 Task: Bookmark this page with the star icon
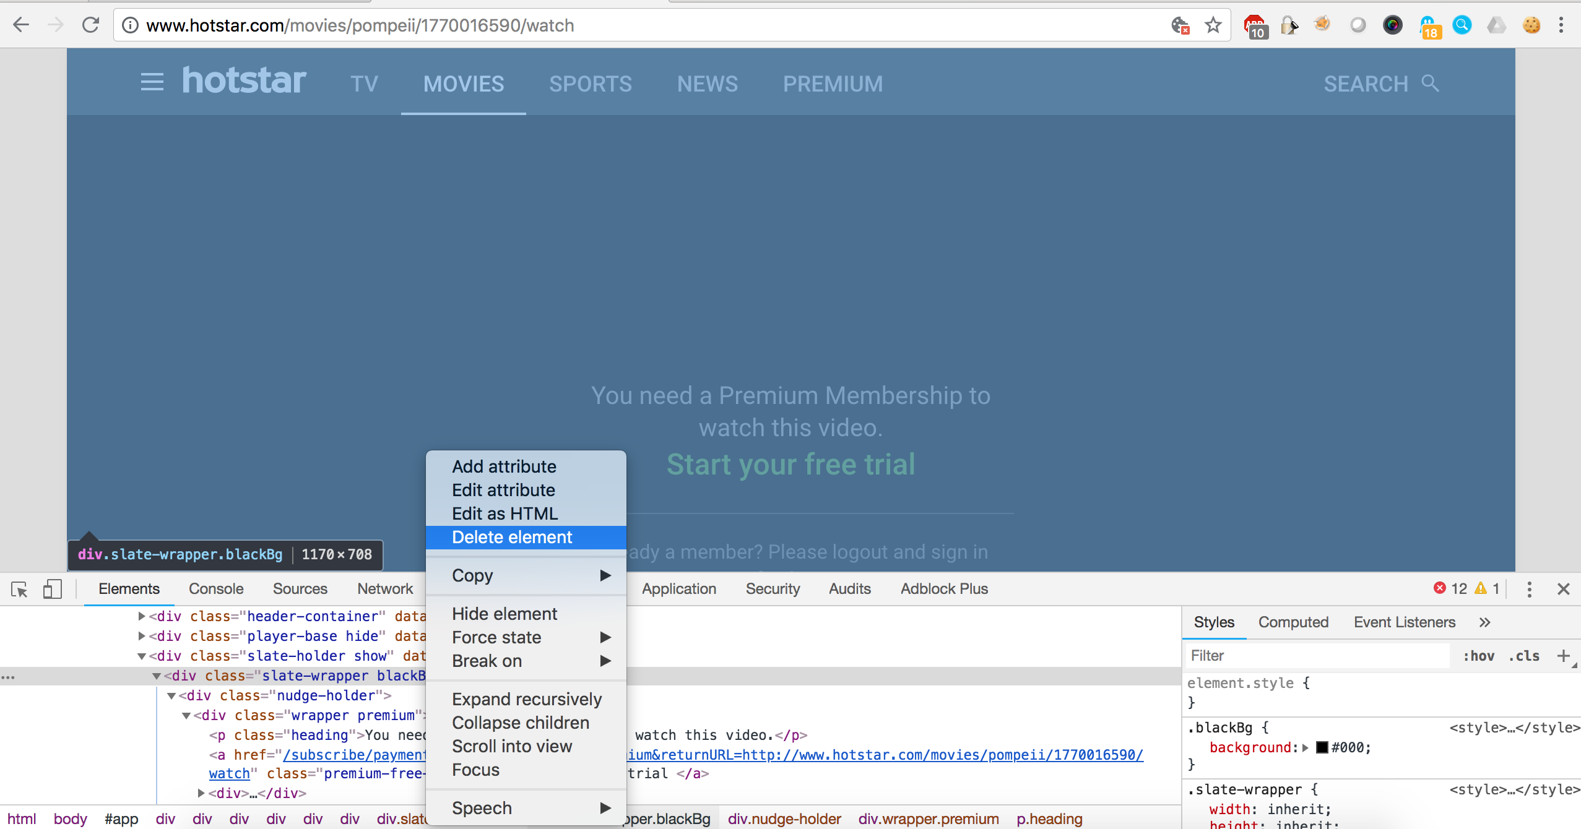tap(1213, 25)
